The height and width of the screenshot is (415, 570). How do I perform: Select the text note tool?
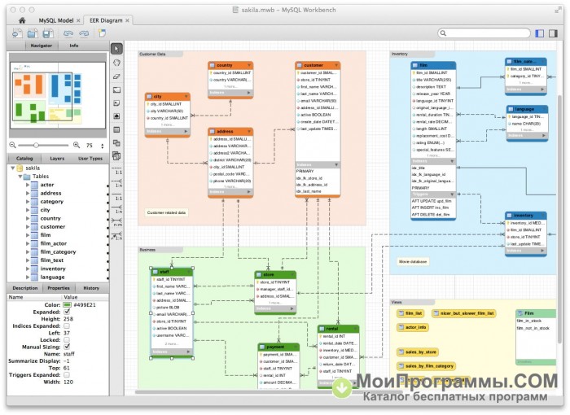coord(116,103)
